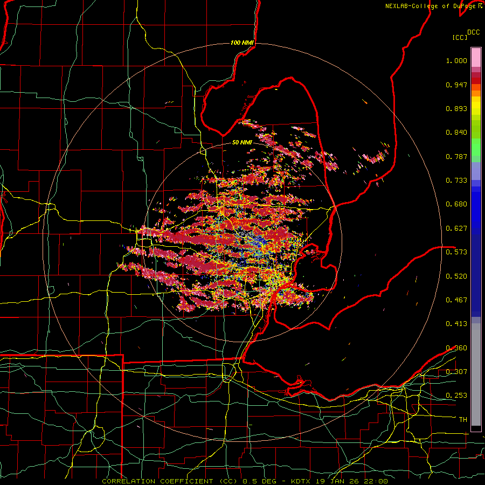Click the pink segment at the top of the color bar
This screenshot has width=485, height=485.
[476, 57]
